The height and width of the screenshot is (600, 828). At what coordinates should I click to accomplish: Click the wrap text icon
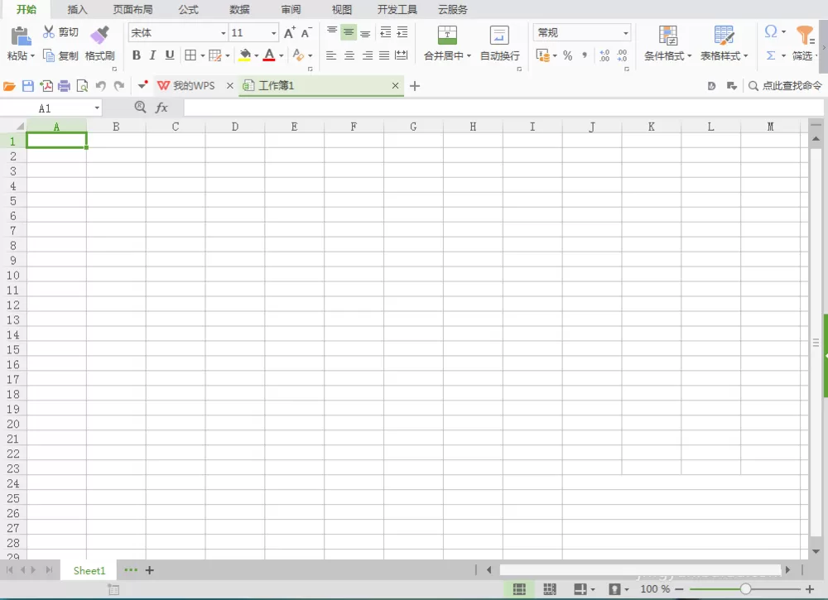(499, 36)
